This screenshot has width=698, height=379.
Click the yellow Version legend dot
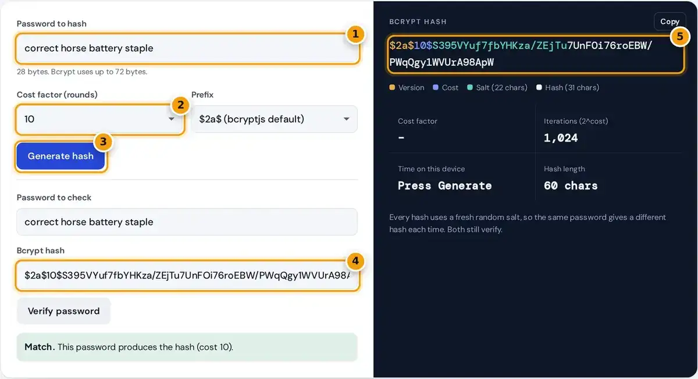(392, 88)
